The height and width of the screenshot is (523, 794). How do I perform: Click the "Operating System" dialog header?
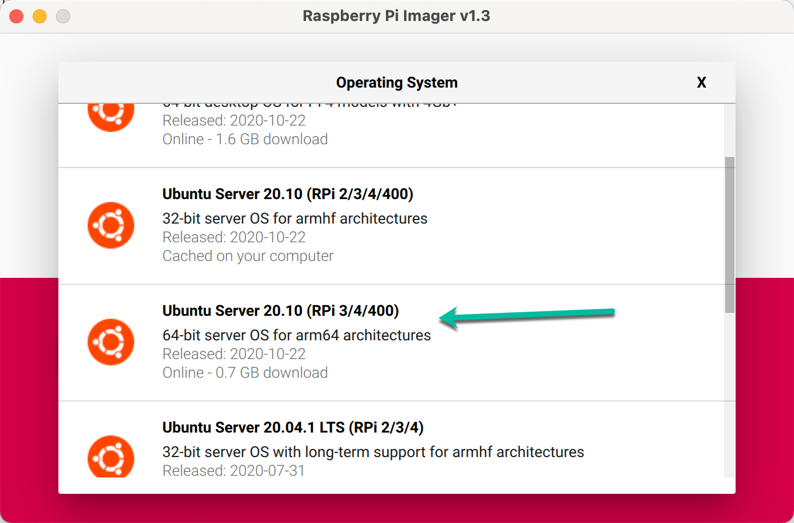tap(396, 83)
